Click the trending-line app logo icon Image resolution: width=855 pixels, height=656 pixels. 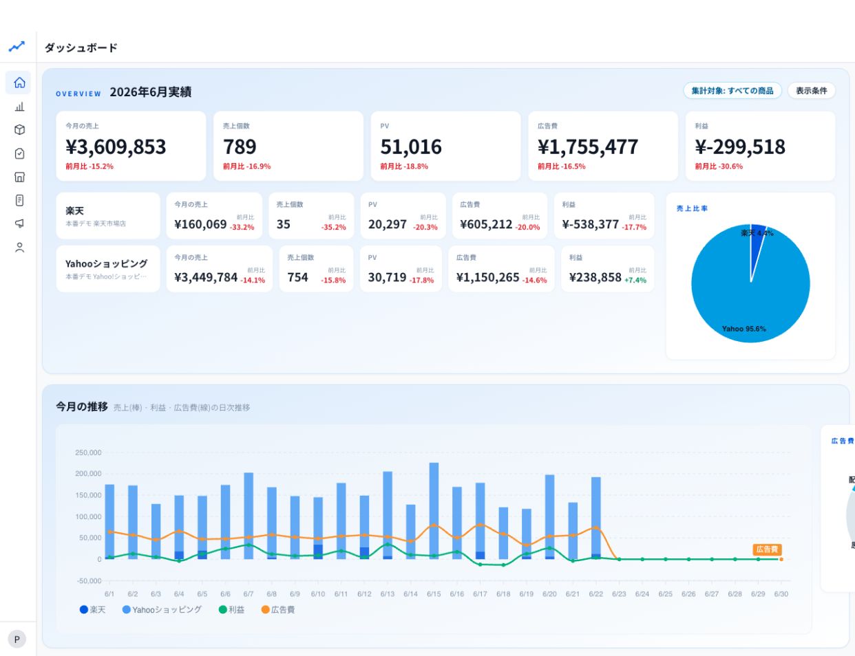point(17,47)
